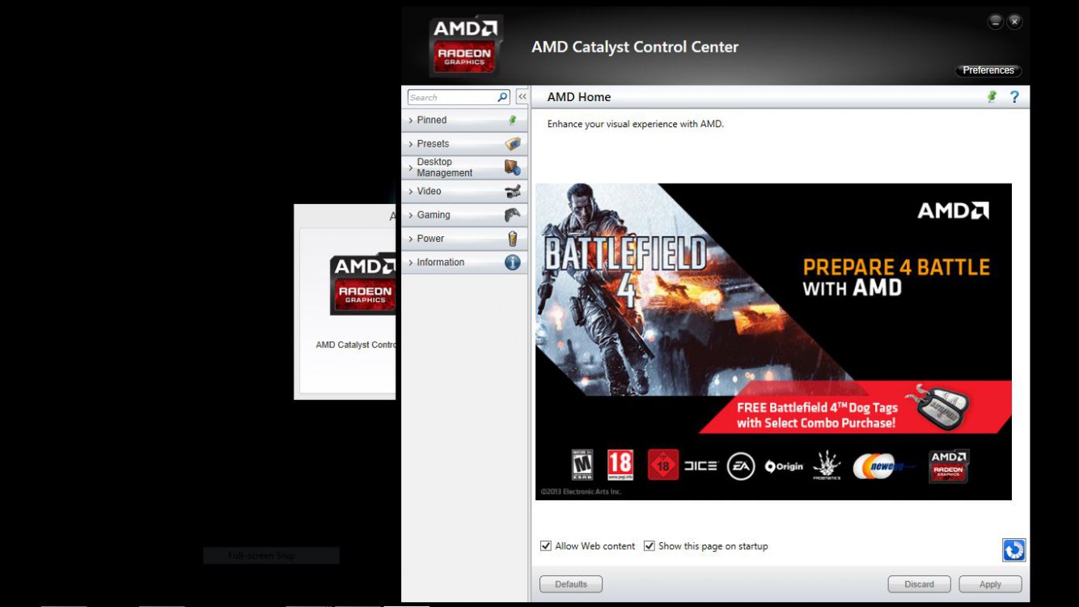
Task: Click the red USK 18 diamond icon
Action: pyautogui.click(x=663, y=465)
